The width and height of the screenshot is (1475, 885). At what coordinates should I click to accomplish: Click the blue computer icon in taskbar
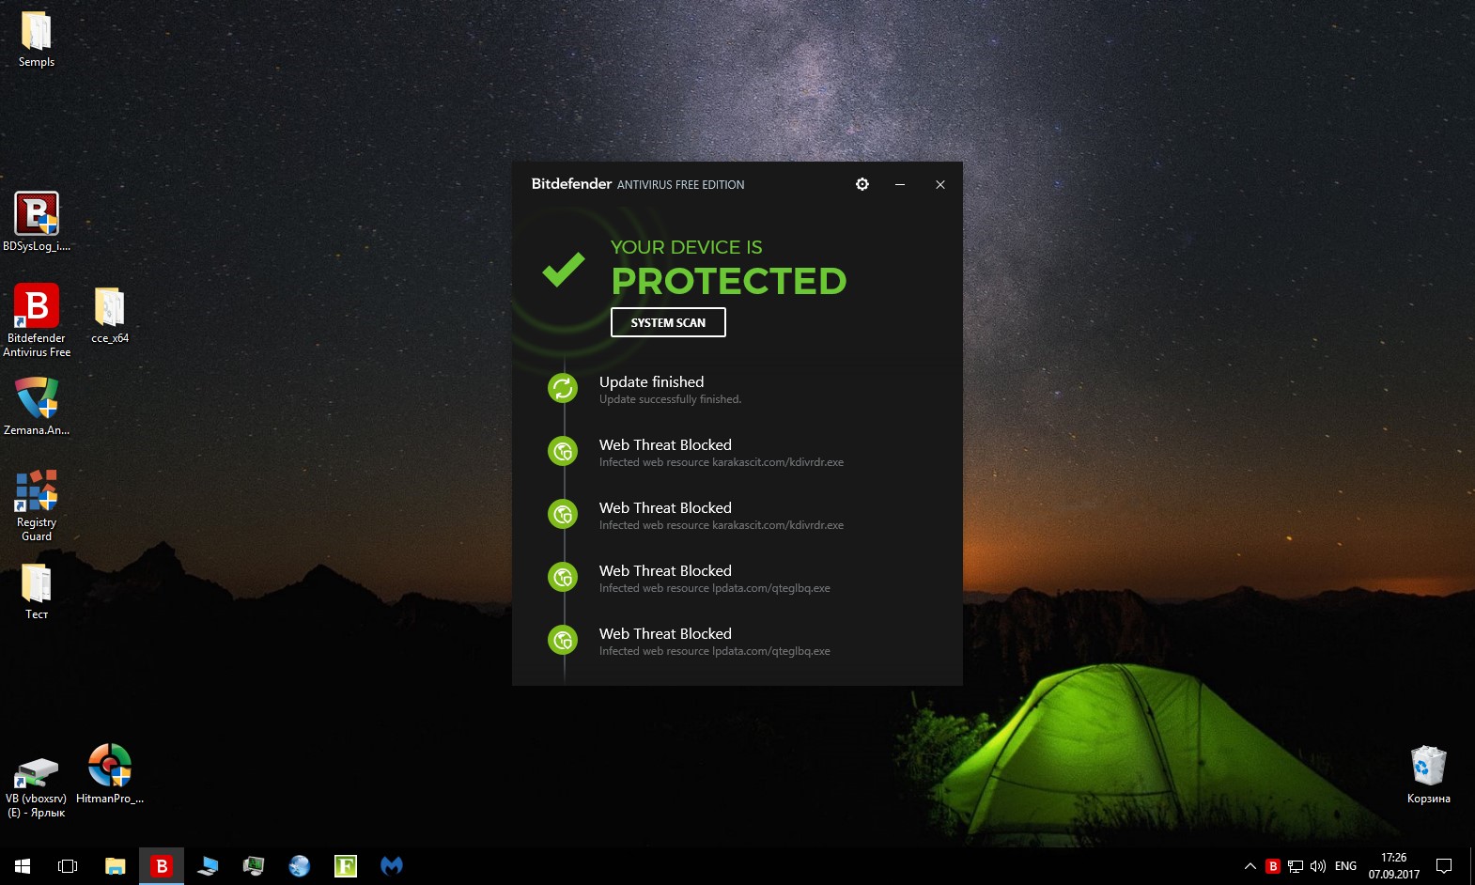pos(208,865)
